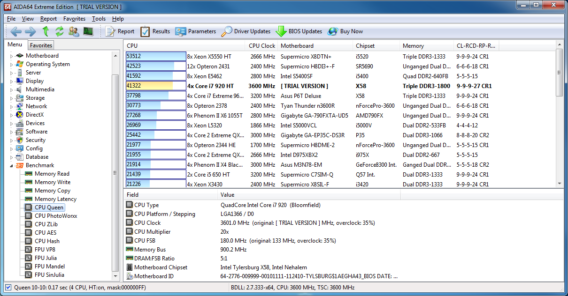
Task: Click the CL-RCD-RP-R column header
Action: [476, 46]
